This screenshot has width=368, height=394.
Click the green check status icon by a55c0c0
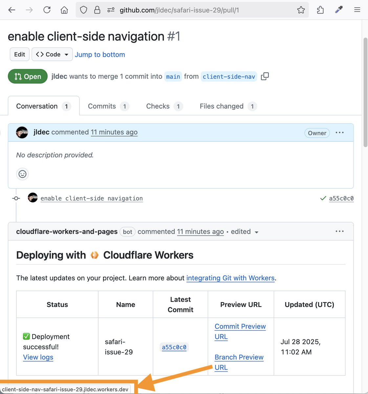pos(323,198)
